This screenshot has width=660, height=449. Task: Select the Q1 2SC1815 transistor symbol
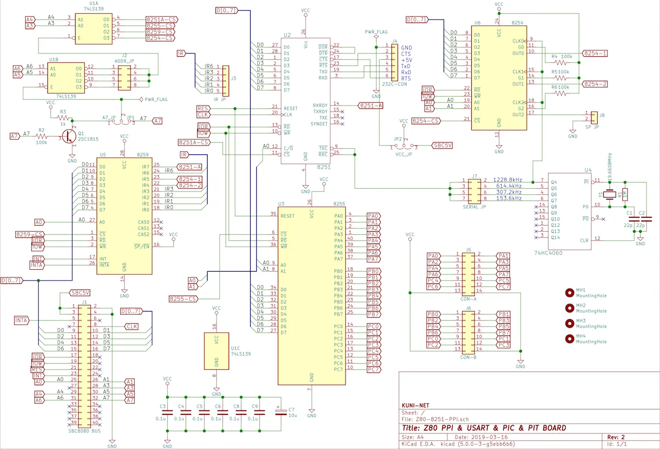(x=70, y=136)
